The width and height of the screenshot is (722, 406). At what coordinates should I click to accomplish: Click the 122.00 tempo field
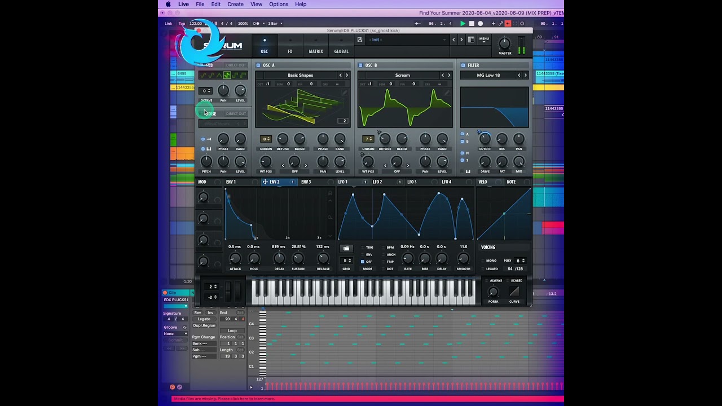pyautogui.click(x=196, y=24)
